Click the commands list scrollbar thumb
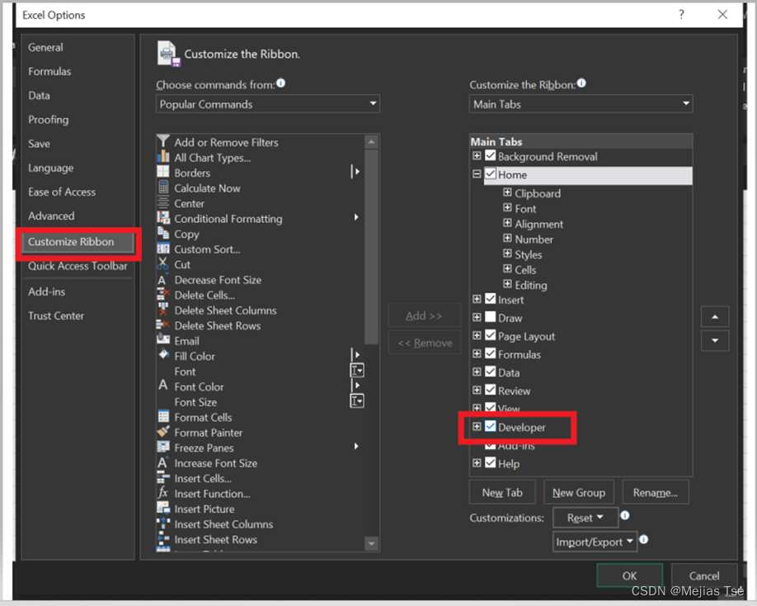 pyautogui.click(x=371, y=247)
